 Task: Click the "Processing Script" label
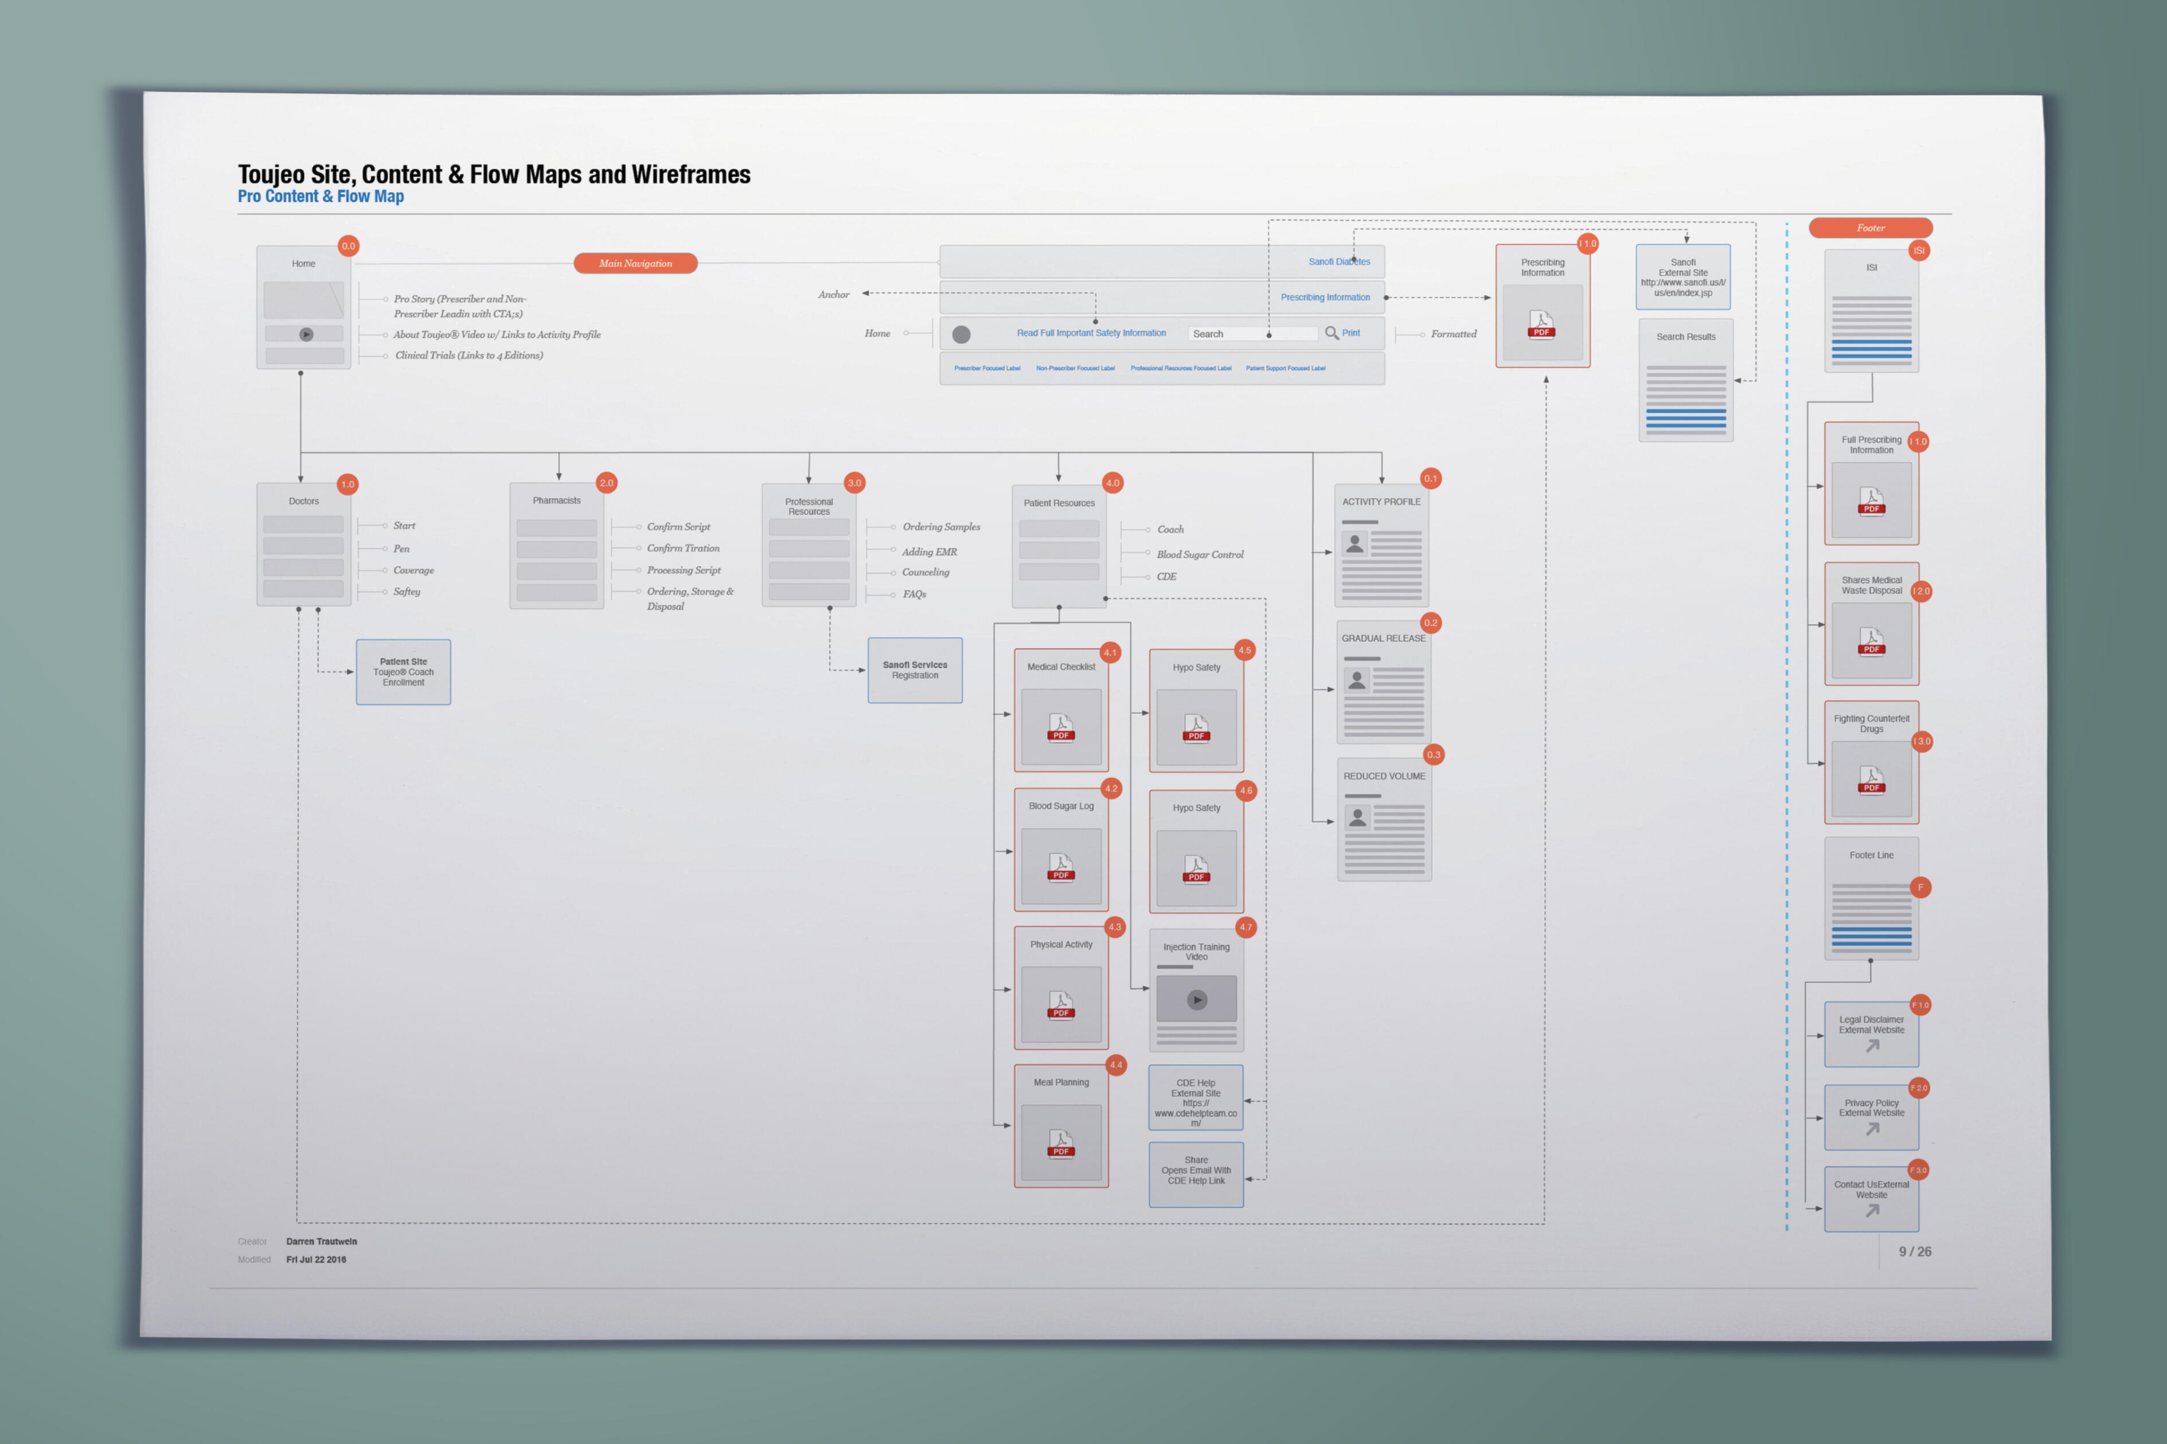coord(684,570)
